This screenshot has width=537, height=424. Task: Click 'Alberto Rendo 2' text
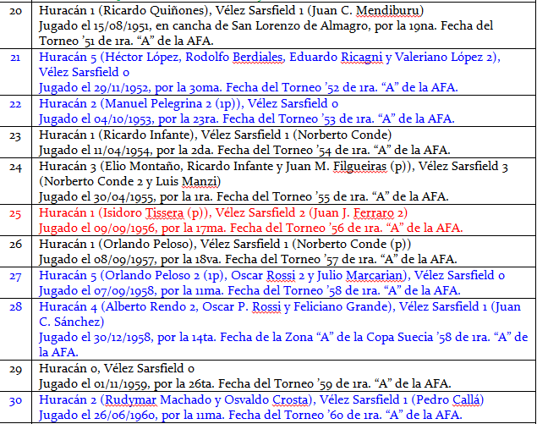click(151, 306)
